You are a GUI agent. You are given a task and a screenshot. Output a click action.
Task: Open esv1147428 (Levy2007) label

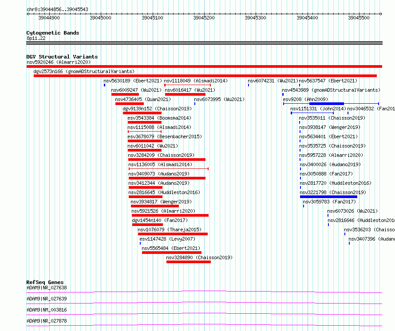pos(167,239)
